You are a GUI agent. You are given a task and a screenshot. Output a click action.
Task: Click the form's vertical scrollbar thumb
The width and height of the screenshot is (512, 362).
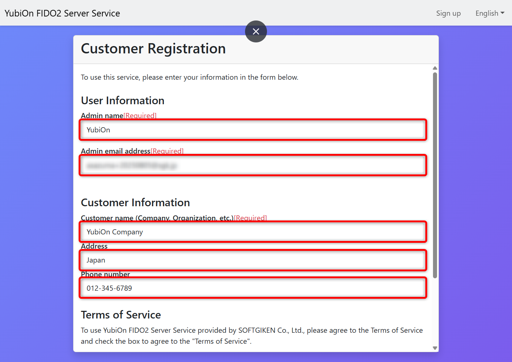[435, 175]
